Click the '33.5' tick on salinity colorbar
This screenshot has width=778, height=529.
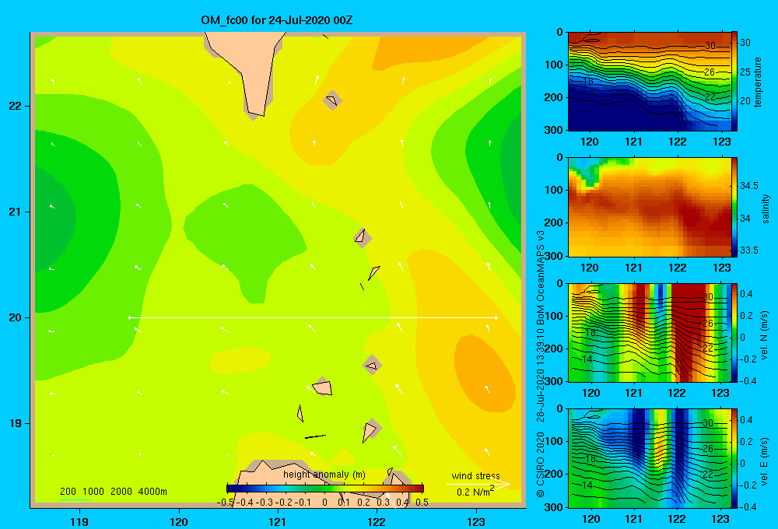(749, 250)
